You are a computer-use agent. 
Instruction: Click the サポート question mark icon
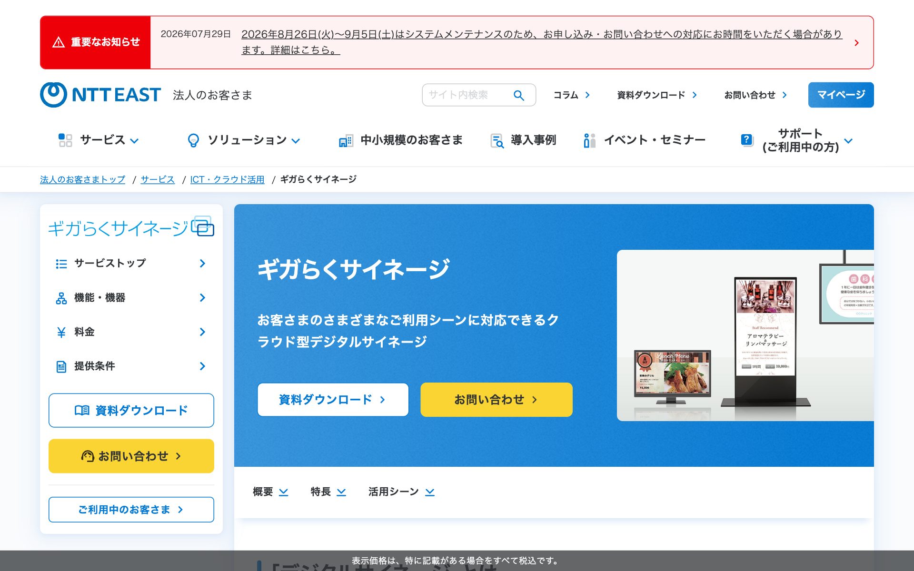pos(746,140)
